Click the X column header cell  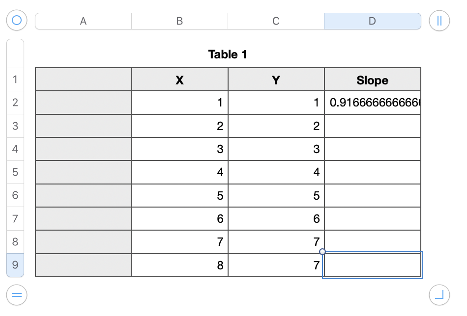coord(179,80)
